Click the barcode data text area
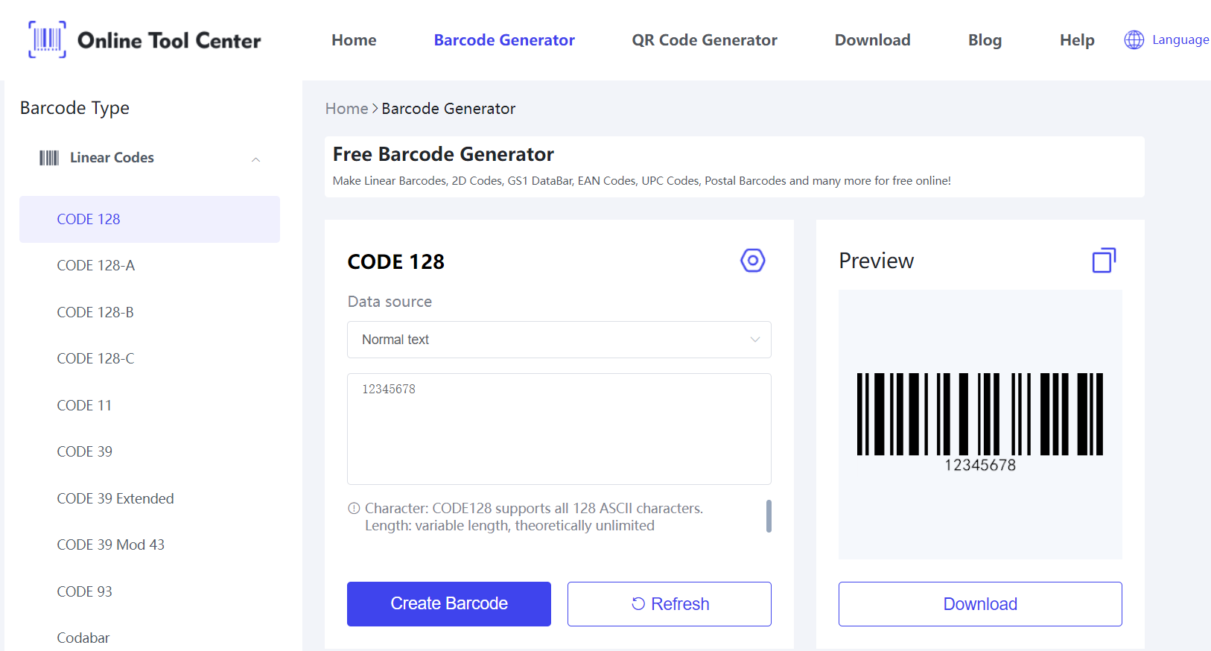The image size is (1211, 651). 559,429
